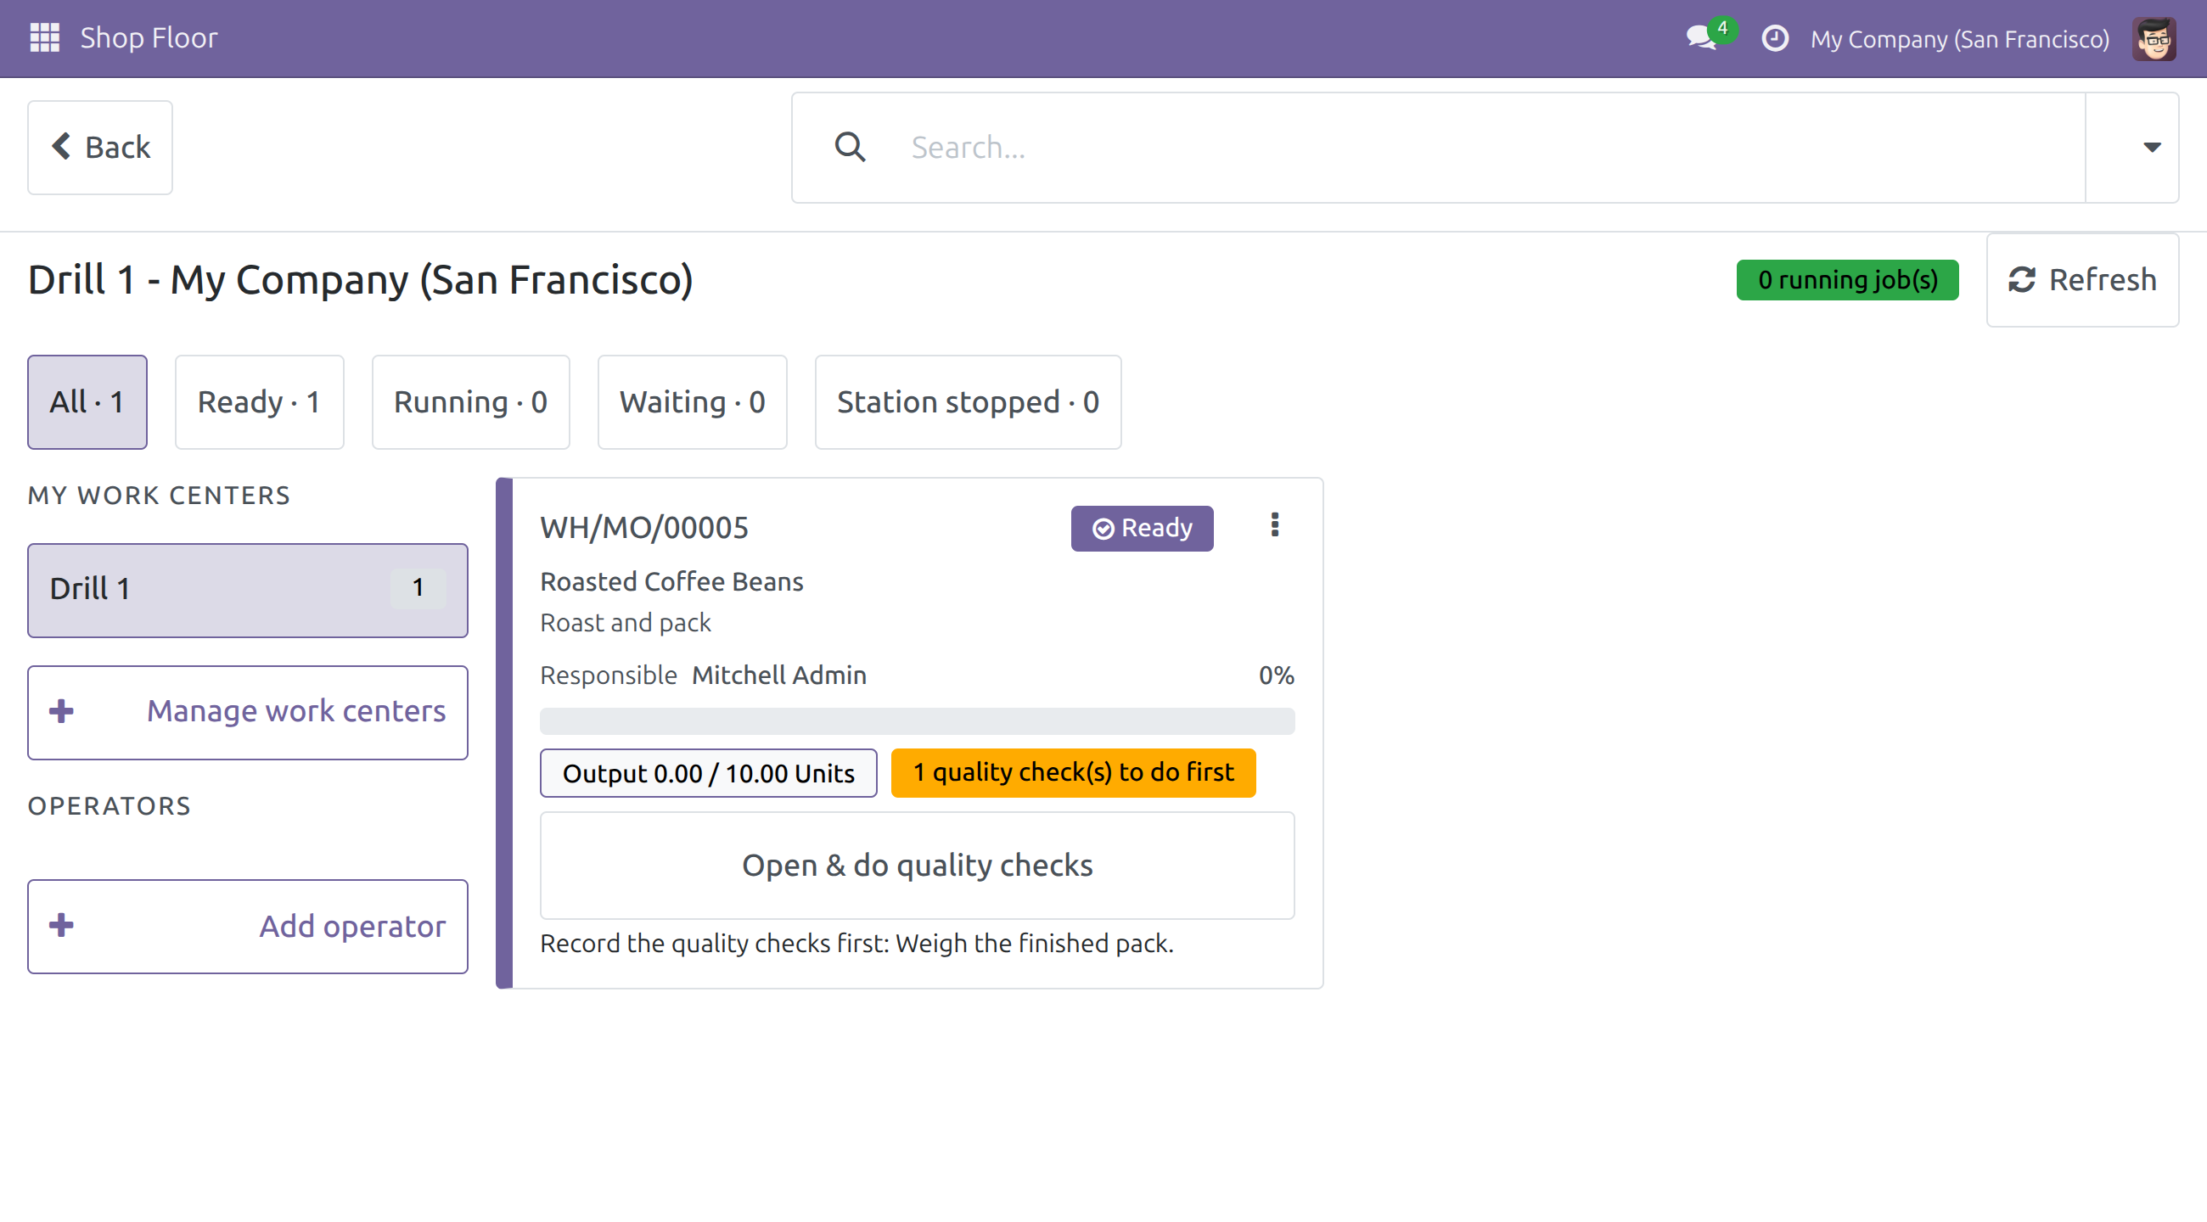Select the Waiting filter tab

click(x=692, y=401)
